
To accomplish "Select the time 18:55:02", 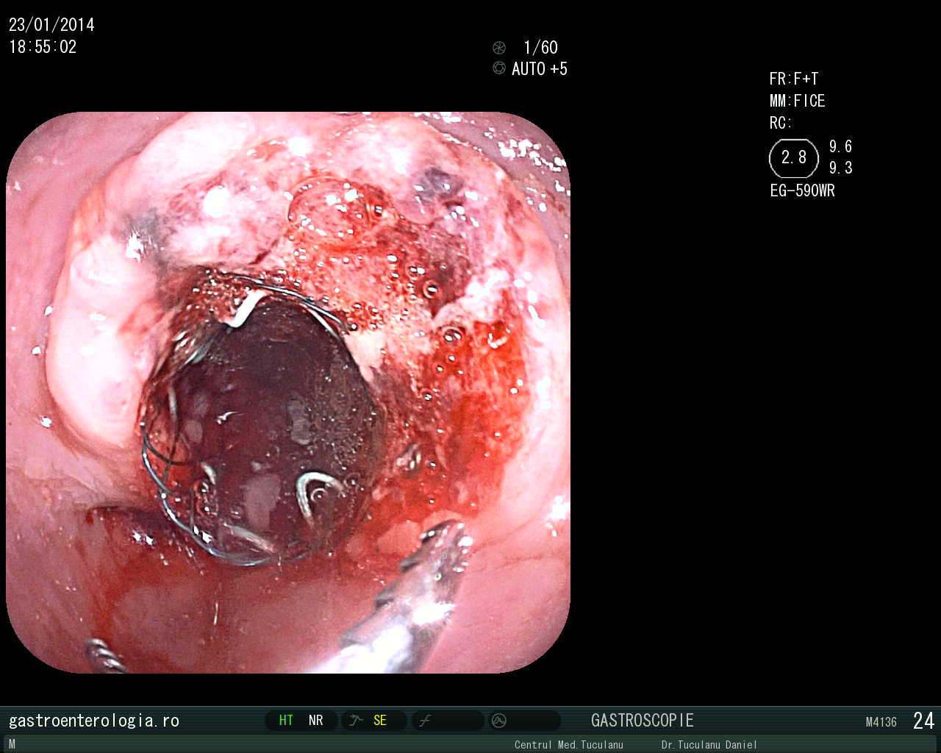I will pyautogui.click(x=43, y=47).
